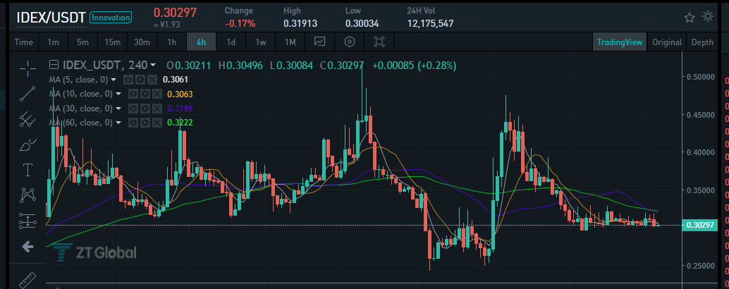The image size is (729, 289).
Task: Hide the MA 30 indicator line
Action: pos(133,109)
